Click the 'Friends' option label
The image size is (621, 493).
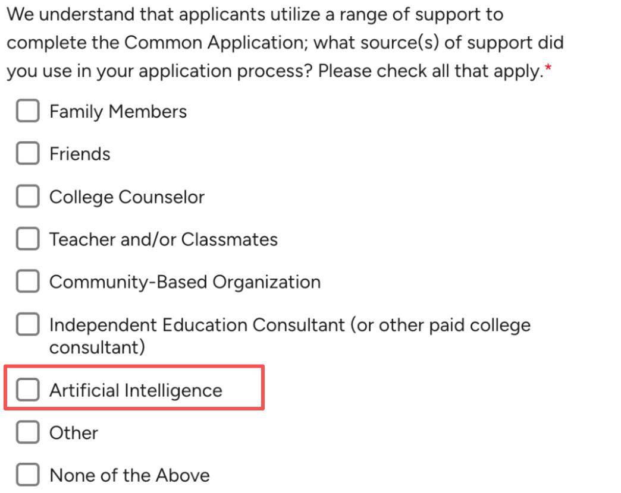point(80,154)
